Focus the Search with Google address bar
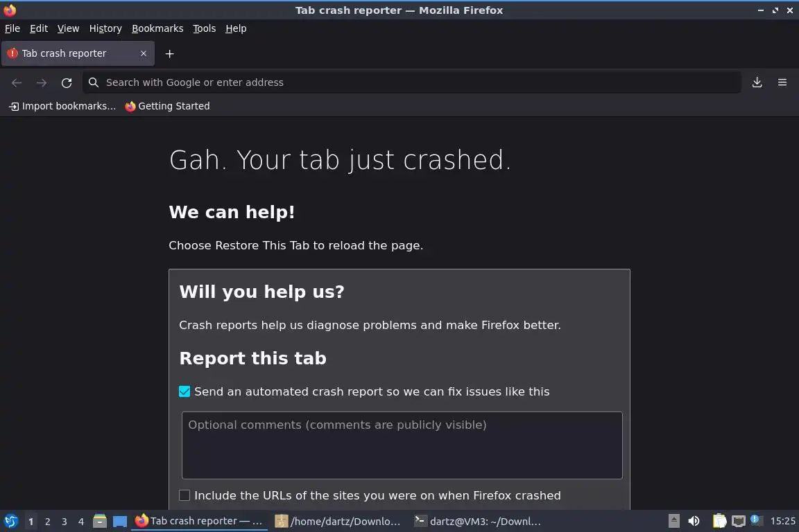This screenshot has height=532, width=799. [412, 82]
